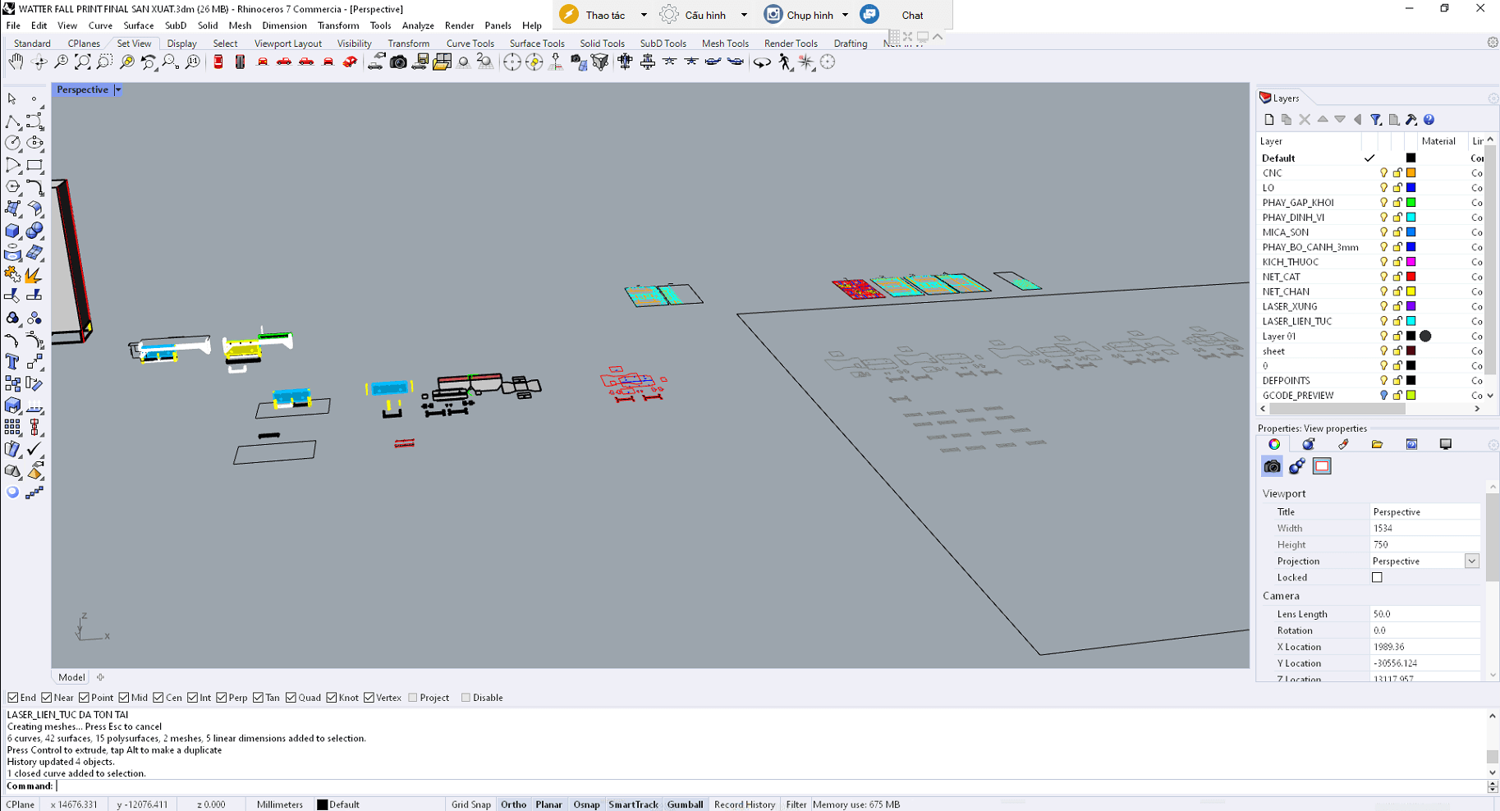The width and height of the screenshot is (1500, 811).
Task: Click the Array grid icon in left sidebar
Action: [x=12, y=427]
